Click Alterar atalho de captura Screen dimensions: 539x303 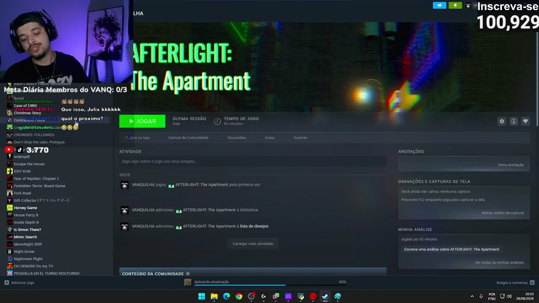tap(502, 213)
